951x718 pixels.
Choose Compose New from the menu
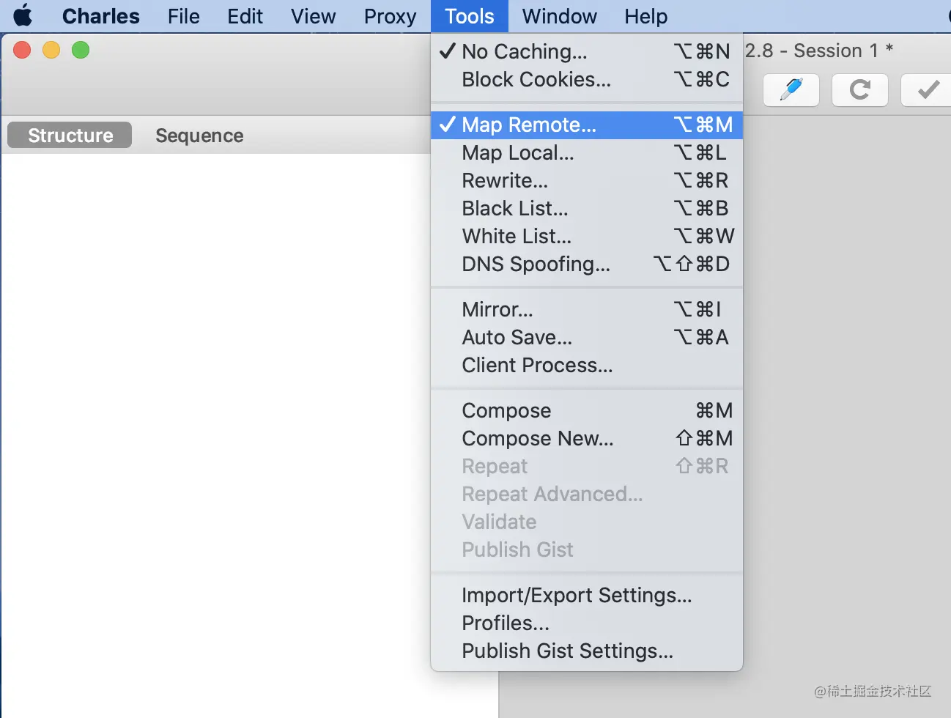(537, 438)
